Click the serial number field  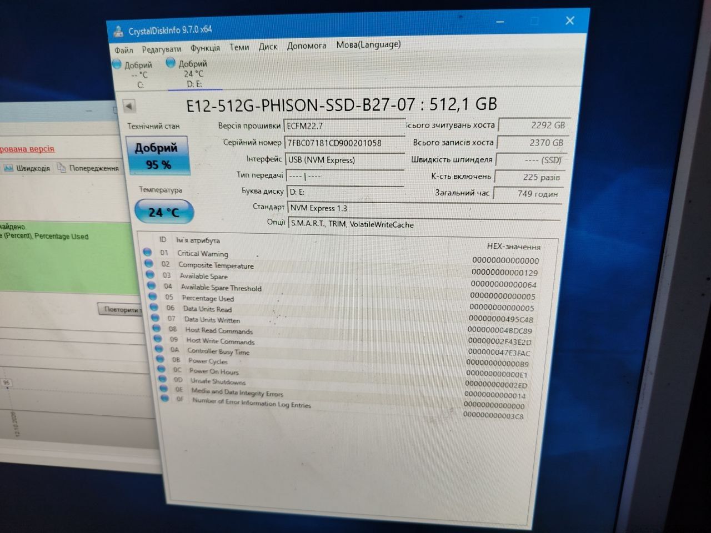(x=344, y=143)
